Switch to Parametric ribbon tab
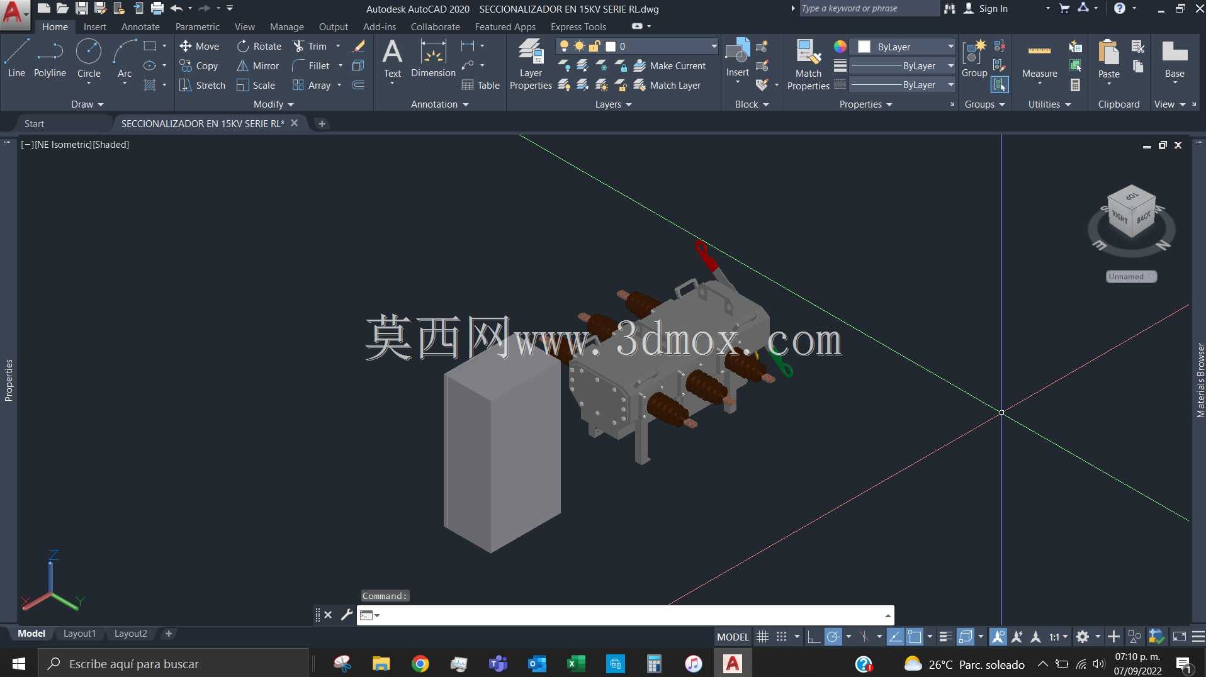Viewport: 1206px width, 677px height. [198, 26]
